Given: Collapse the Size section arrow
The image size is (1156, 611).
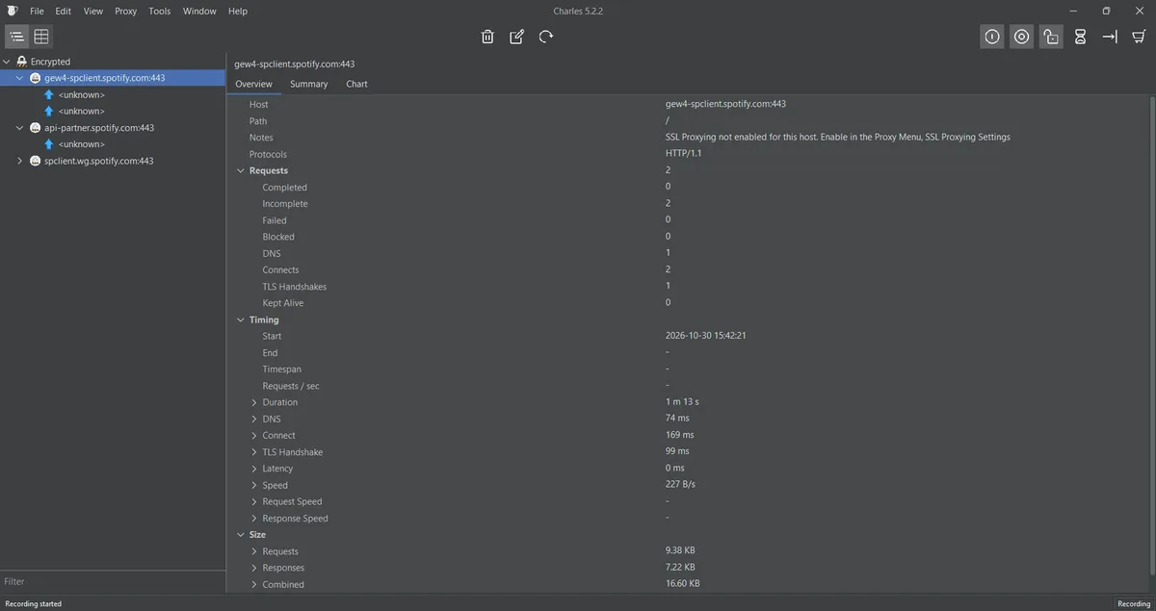Looking at the screenshot, I should point(241,535).
